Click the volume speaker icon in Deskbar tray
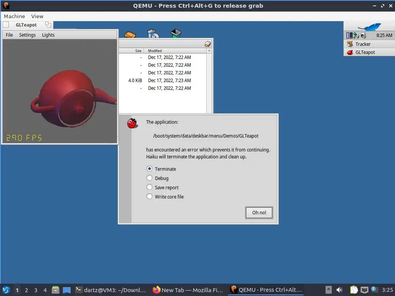 tap(363, 35)
